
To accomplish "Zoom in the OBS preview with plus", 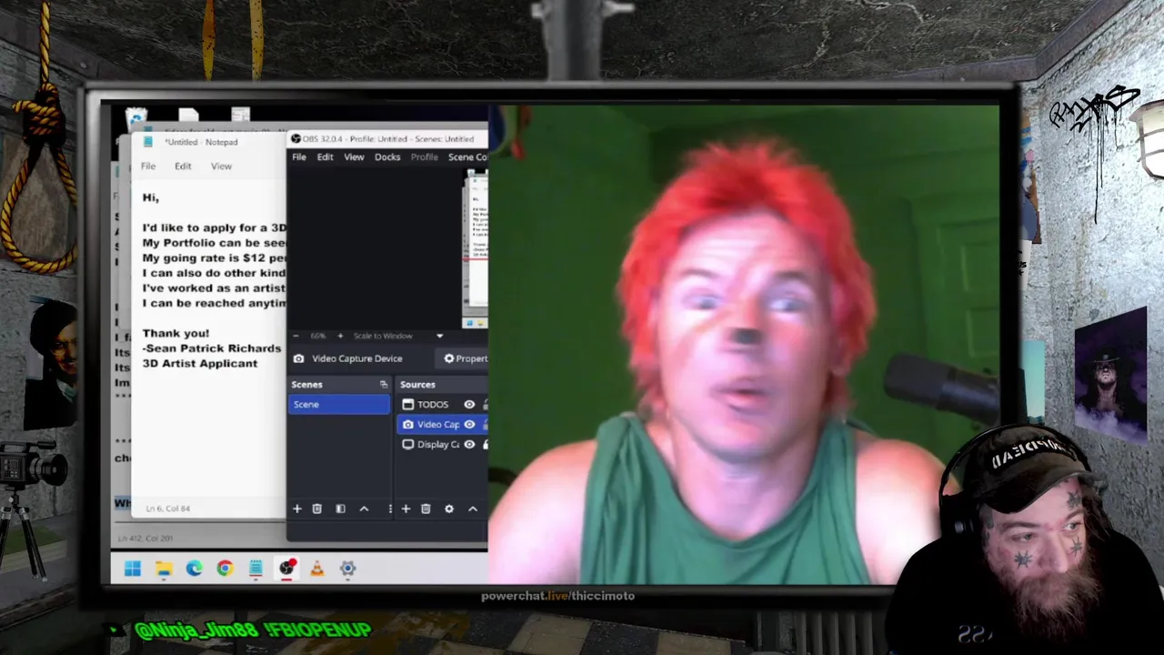I will (x=340, y=336).
